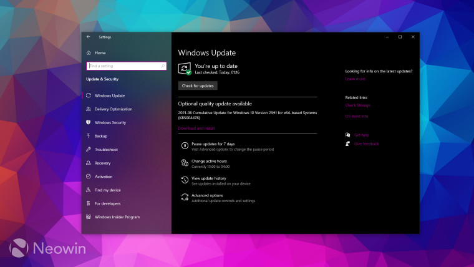
Task: Select the Windows Security shield icon
Action: [89, 122]
